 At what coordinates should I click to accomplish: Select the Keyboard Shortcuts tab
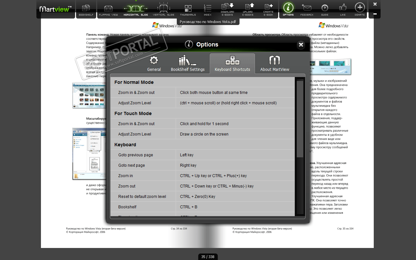point(232,63)
